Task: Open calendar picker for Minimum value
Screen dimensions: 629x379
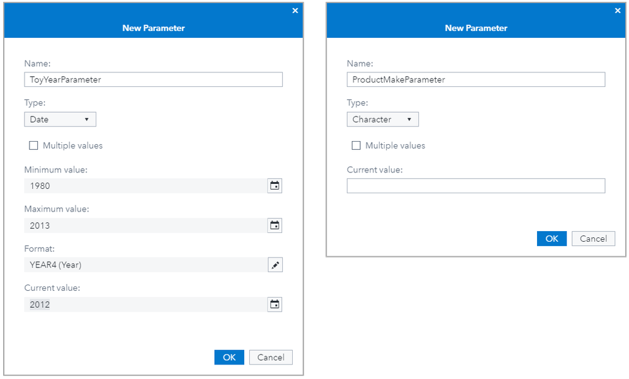Action: (275, 186)
